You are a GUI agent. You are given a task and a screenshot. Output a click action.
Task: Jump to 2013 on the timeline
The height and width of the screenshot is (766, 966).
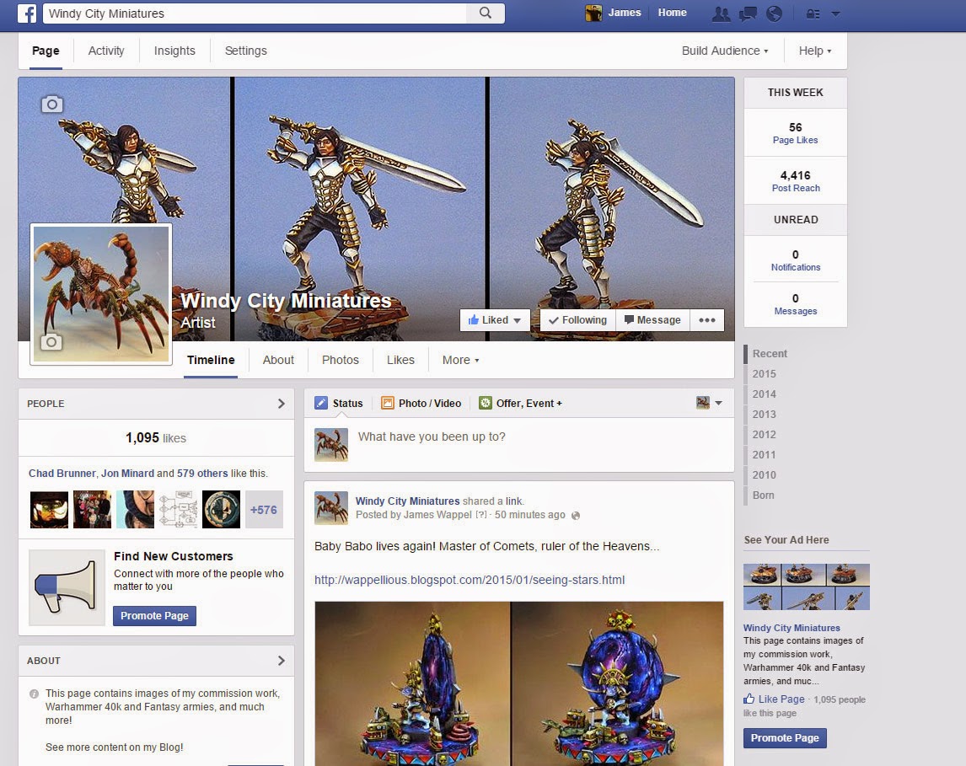[x=764, y=415]
